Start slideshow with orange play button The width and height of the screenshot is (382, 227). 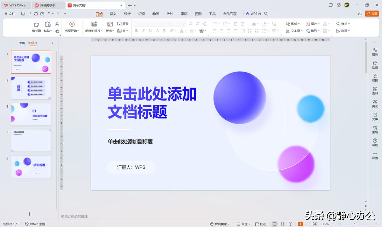(x=301, y=224)
